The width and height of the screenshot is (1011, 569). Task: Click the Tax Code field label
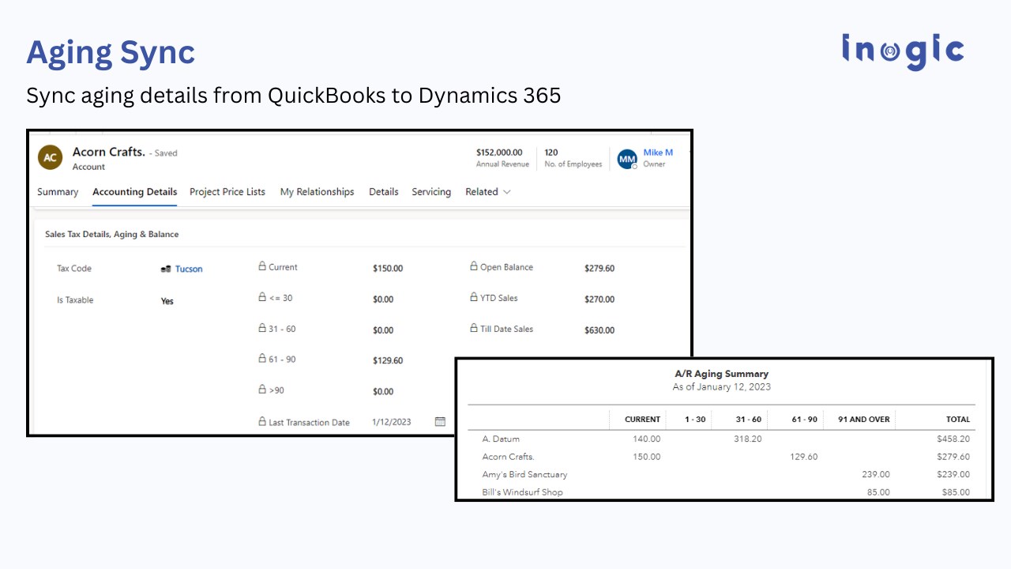tap(74, 269)
